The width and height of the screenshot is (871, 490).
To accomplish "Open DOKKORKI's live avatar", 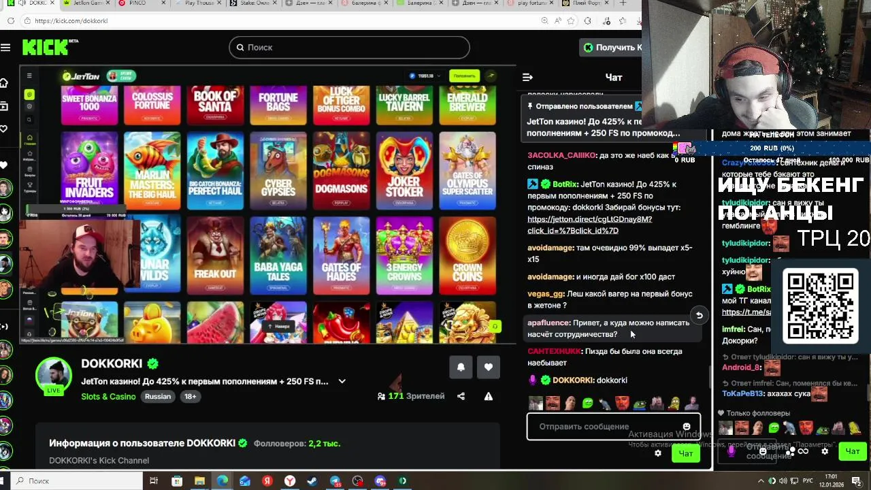I will tap(53, 376).
